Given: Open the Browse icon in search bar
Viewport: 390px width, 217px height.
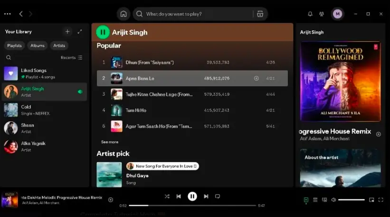Looking at the screenshot, I should (x=260, y=14).
